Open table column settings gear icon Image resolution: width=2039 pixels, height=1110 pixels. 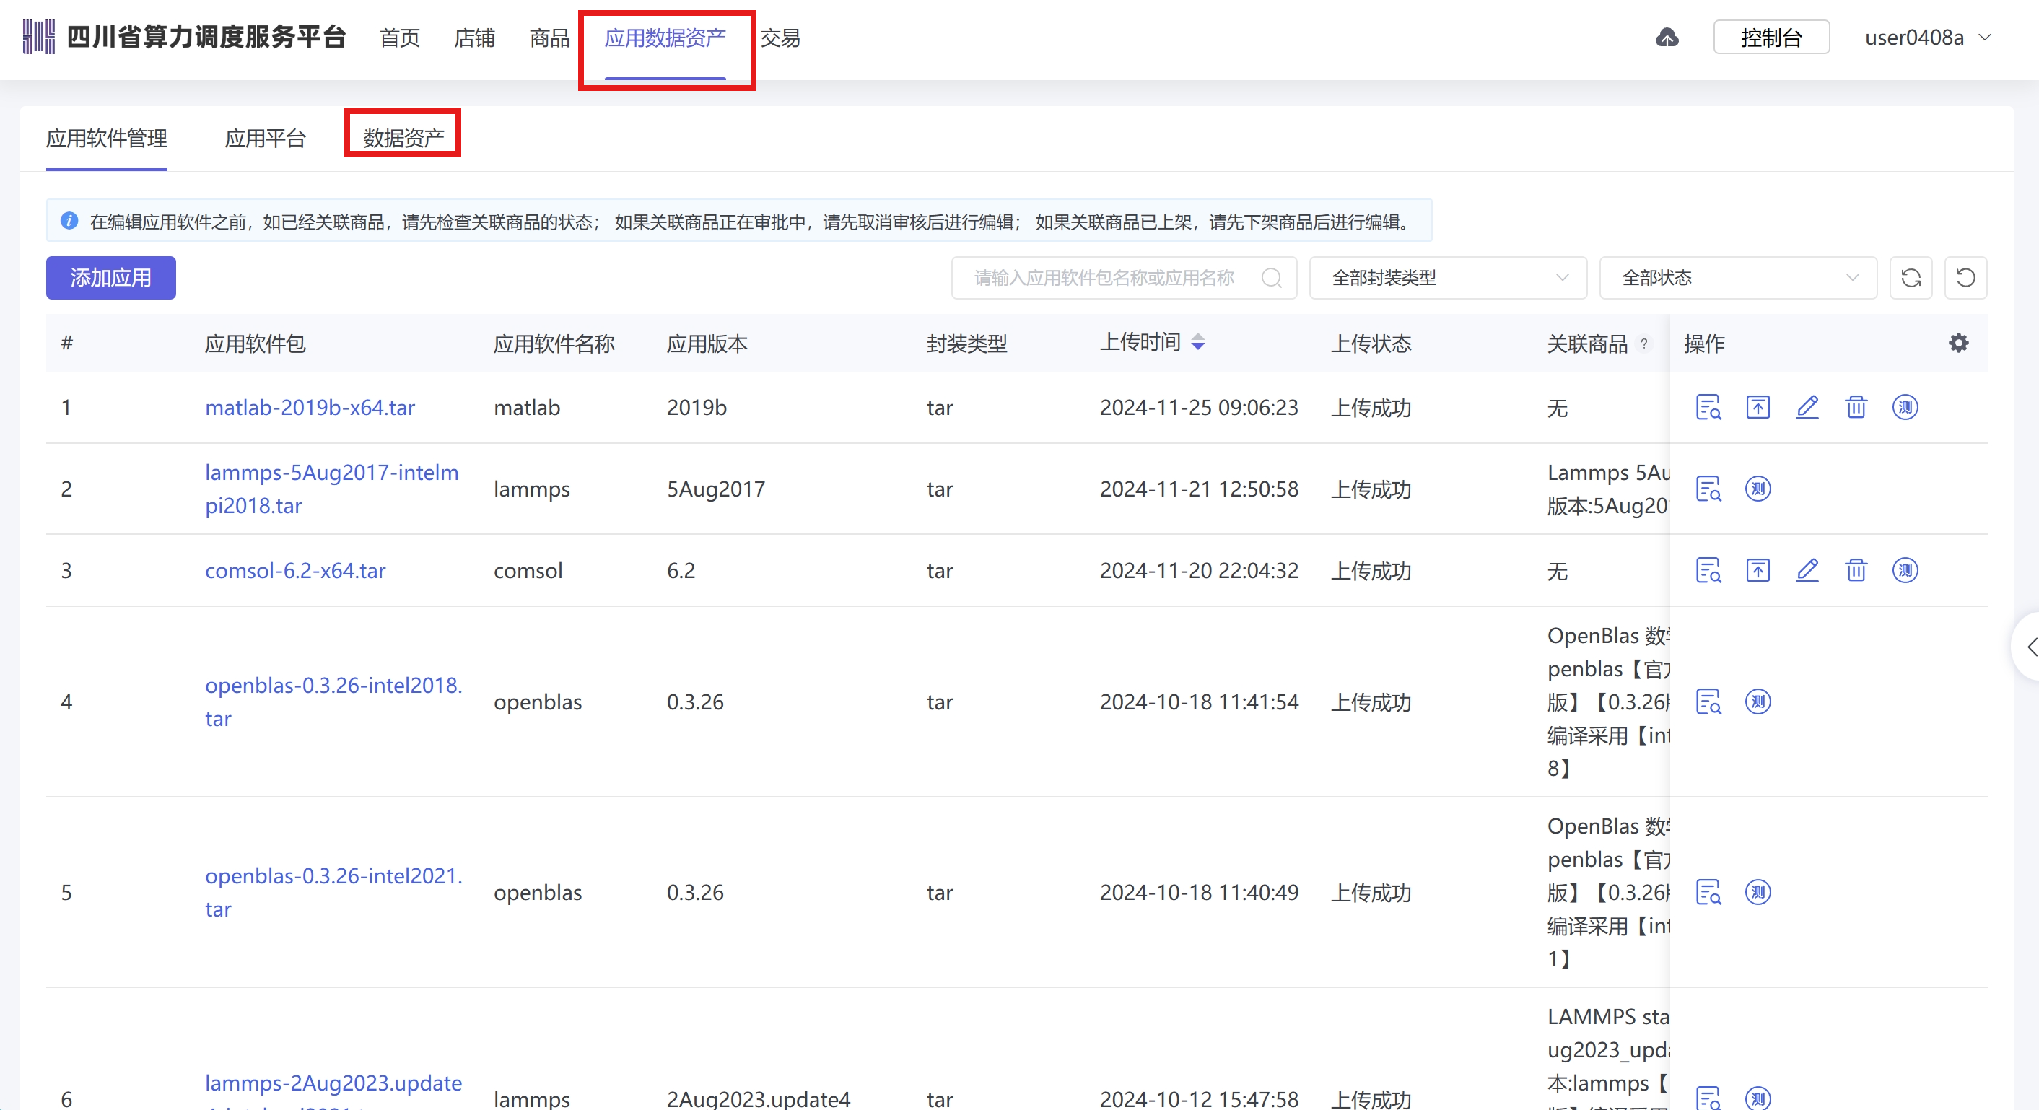pyautogui.click(x=1958, y=343)
